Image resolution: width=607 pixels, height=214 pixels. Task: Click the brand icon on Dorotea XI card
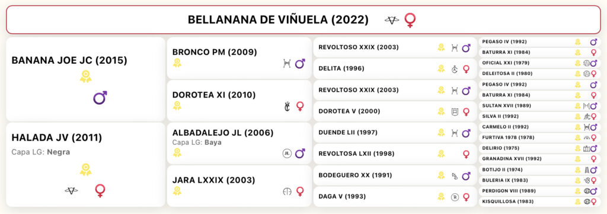coord(287,106)
